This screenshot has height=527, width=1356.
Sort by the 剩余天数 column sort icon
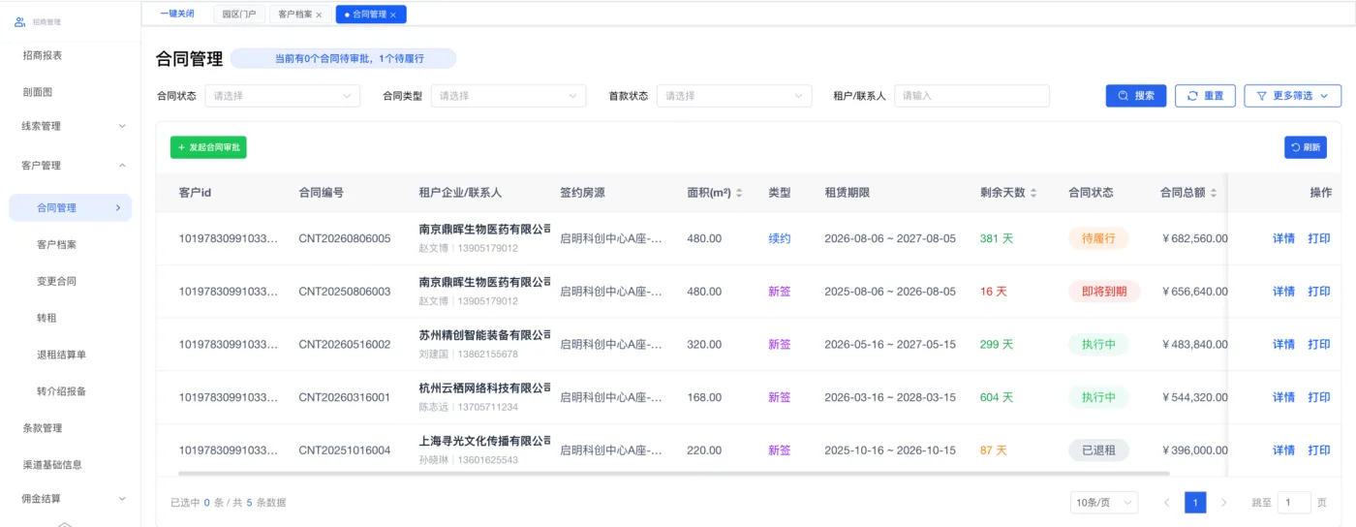[1033, 193]
